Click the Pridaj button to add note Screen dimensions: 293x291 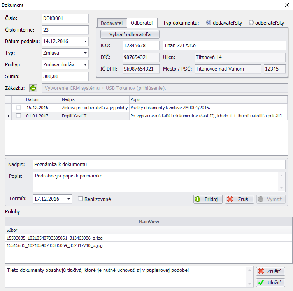(208, 199)
